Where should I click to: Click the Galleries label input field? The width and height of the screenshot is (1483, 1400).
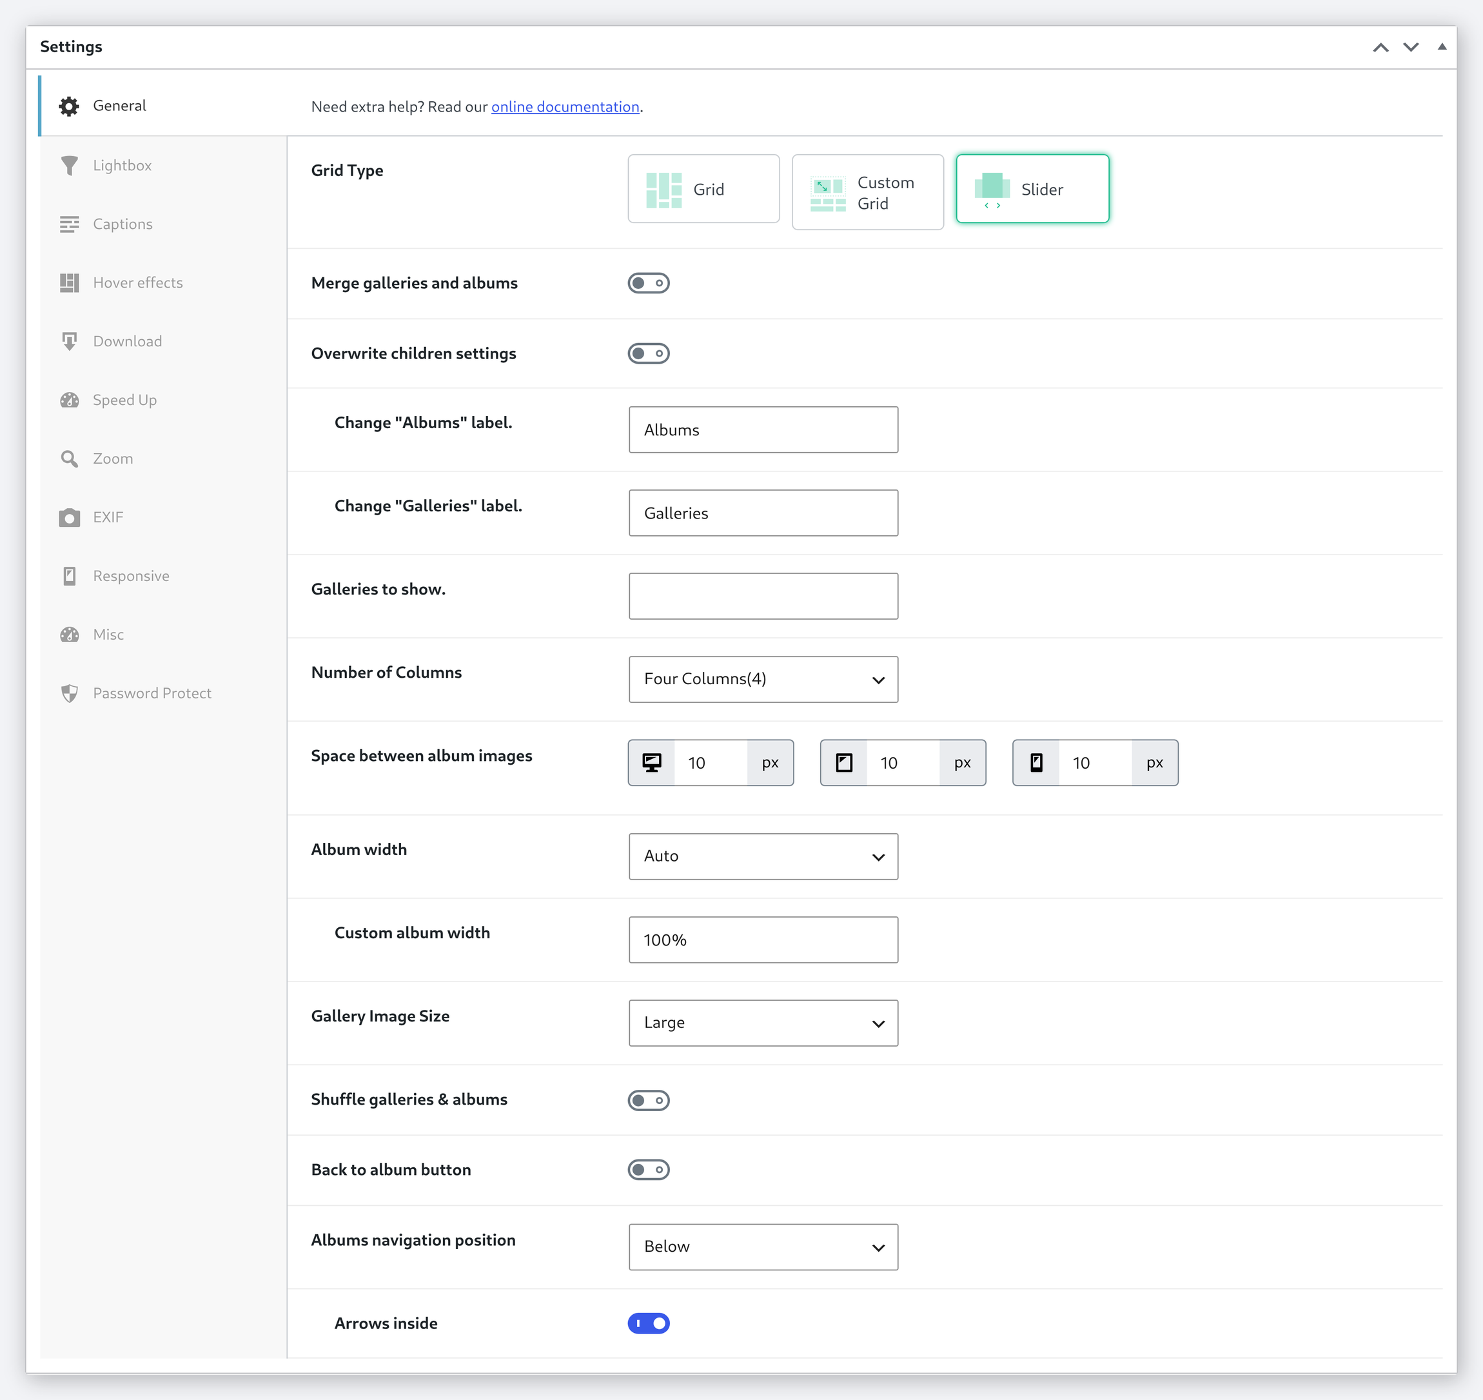[x=763, y=513]
